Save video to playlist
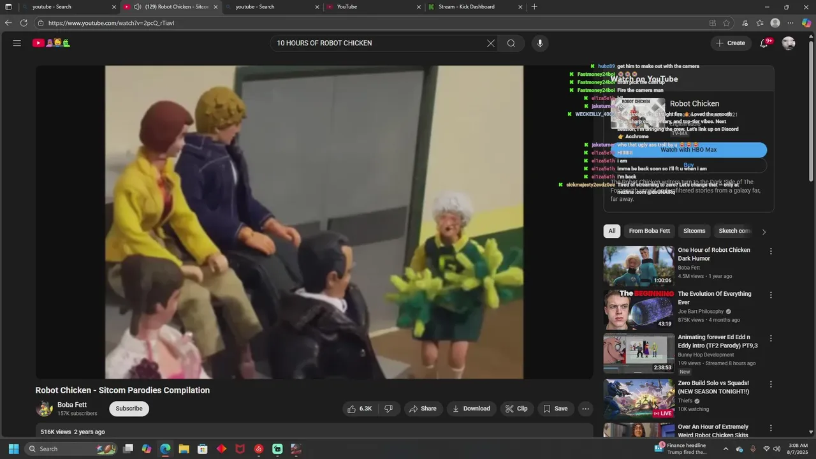The width and height of the screenshot is (816, 459). pyautogui.click(x=555, y=409)
